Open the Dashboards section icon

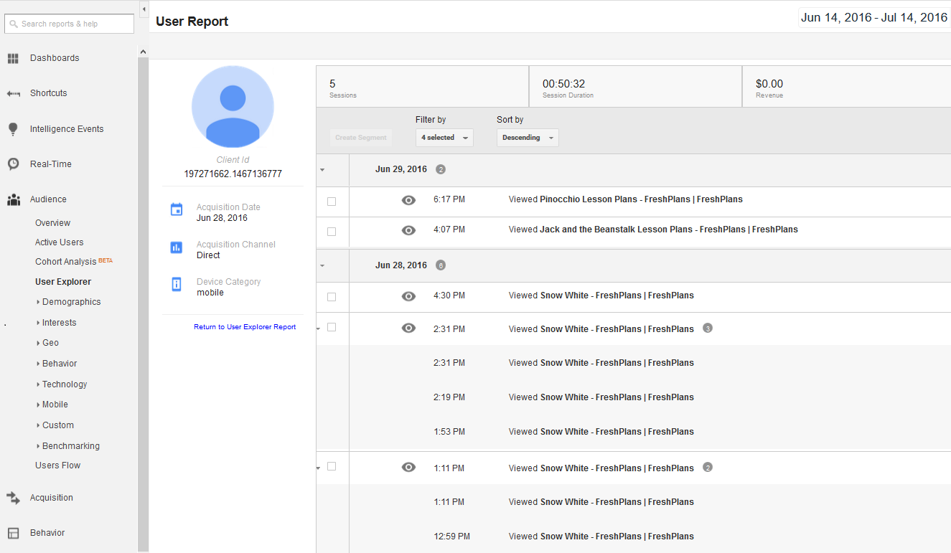pos(13,58)
